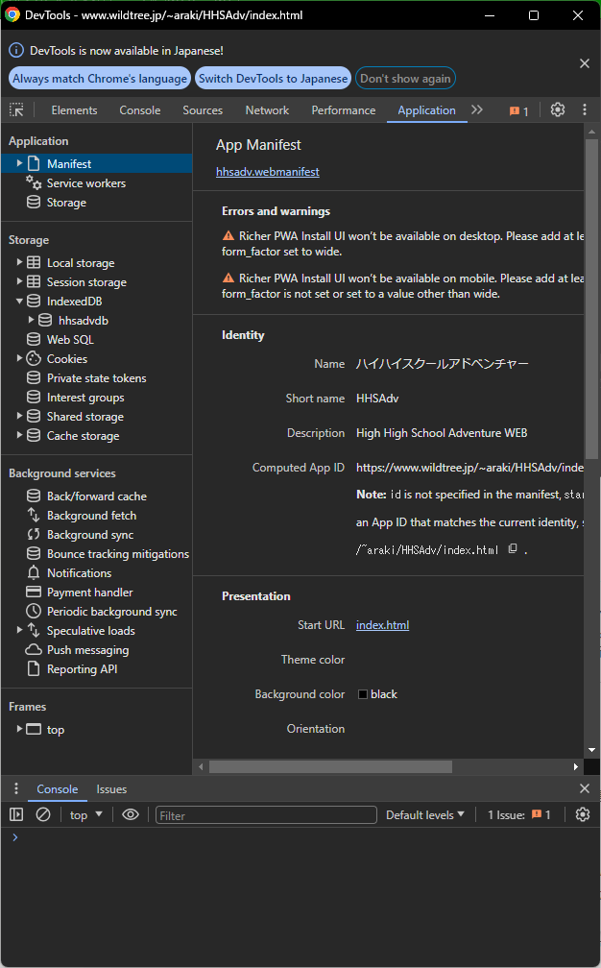Open the DevTools three-dot customize menu
601x968 pixels.
pyautogui.click(x=585, y=110)
